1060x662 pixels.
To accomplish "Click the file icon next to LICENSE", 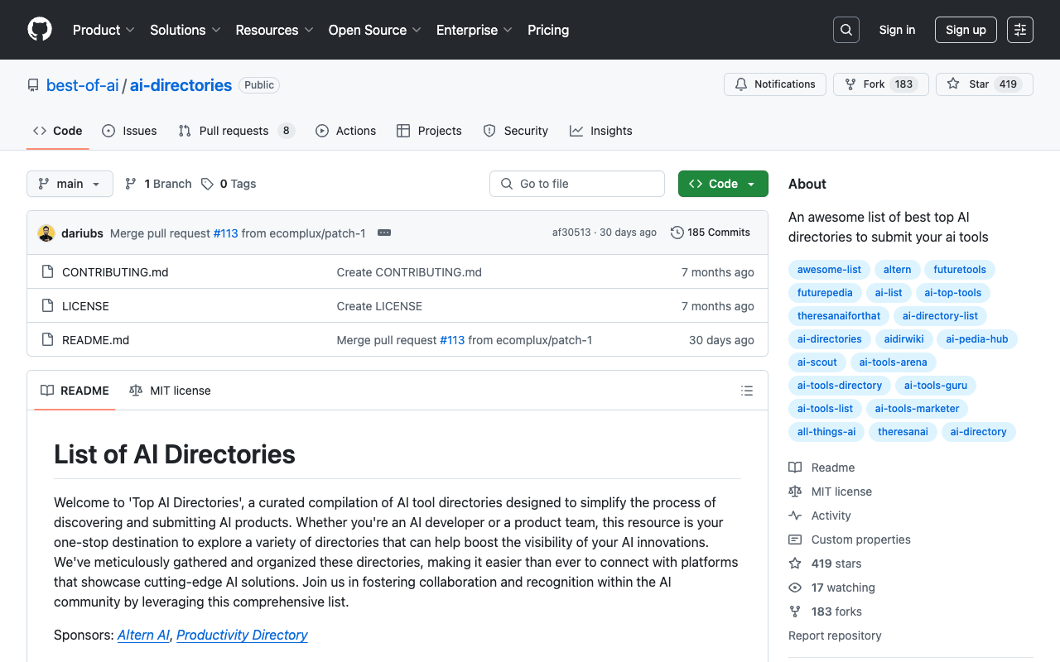I will pyautogui.click(x=48, y=306).
